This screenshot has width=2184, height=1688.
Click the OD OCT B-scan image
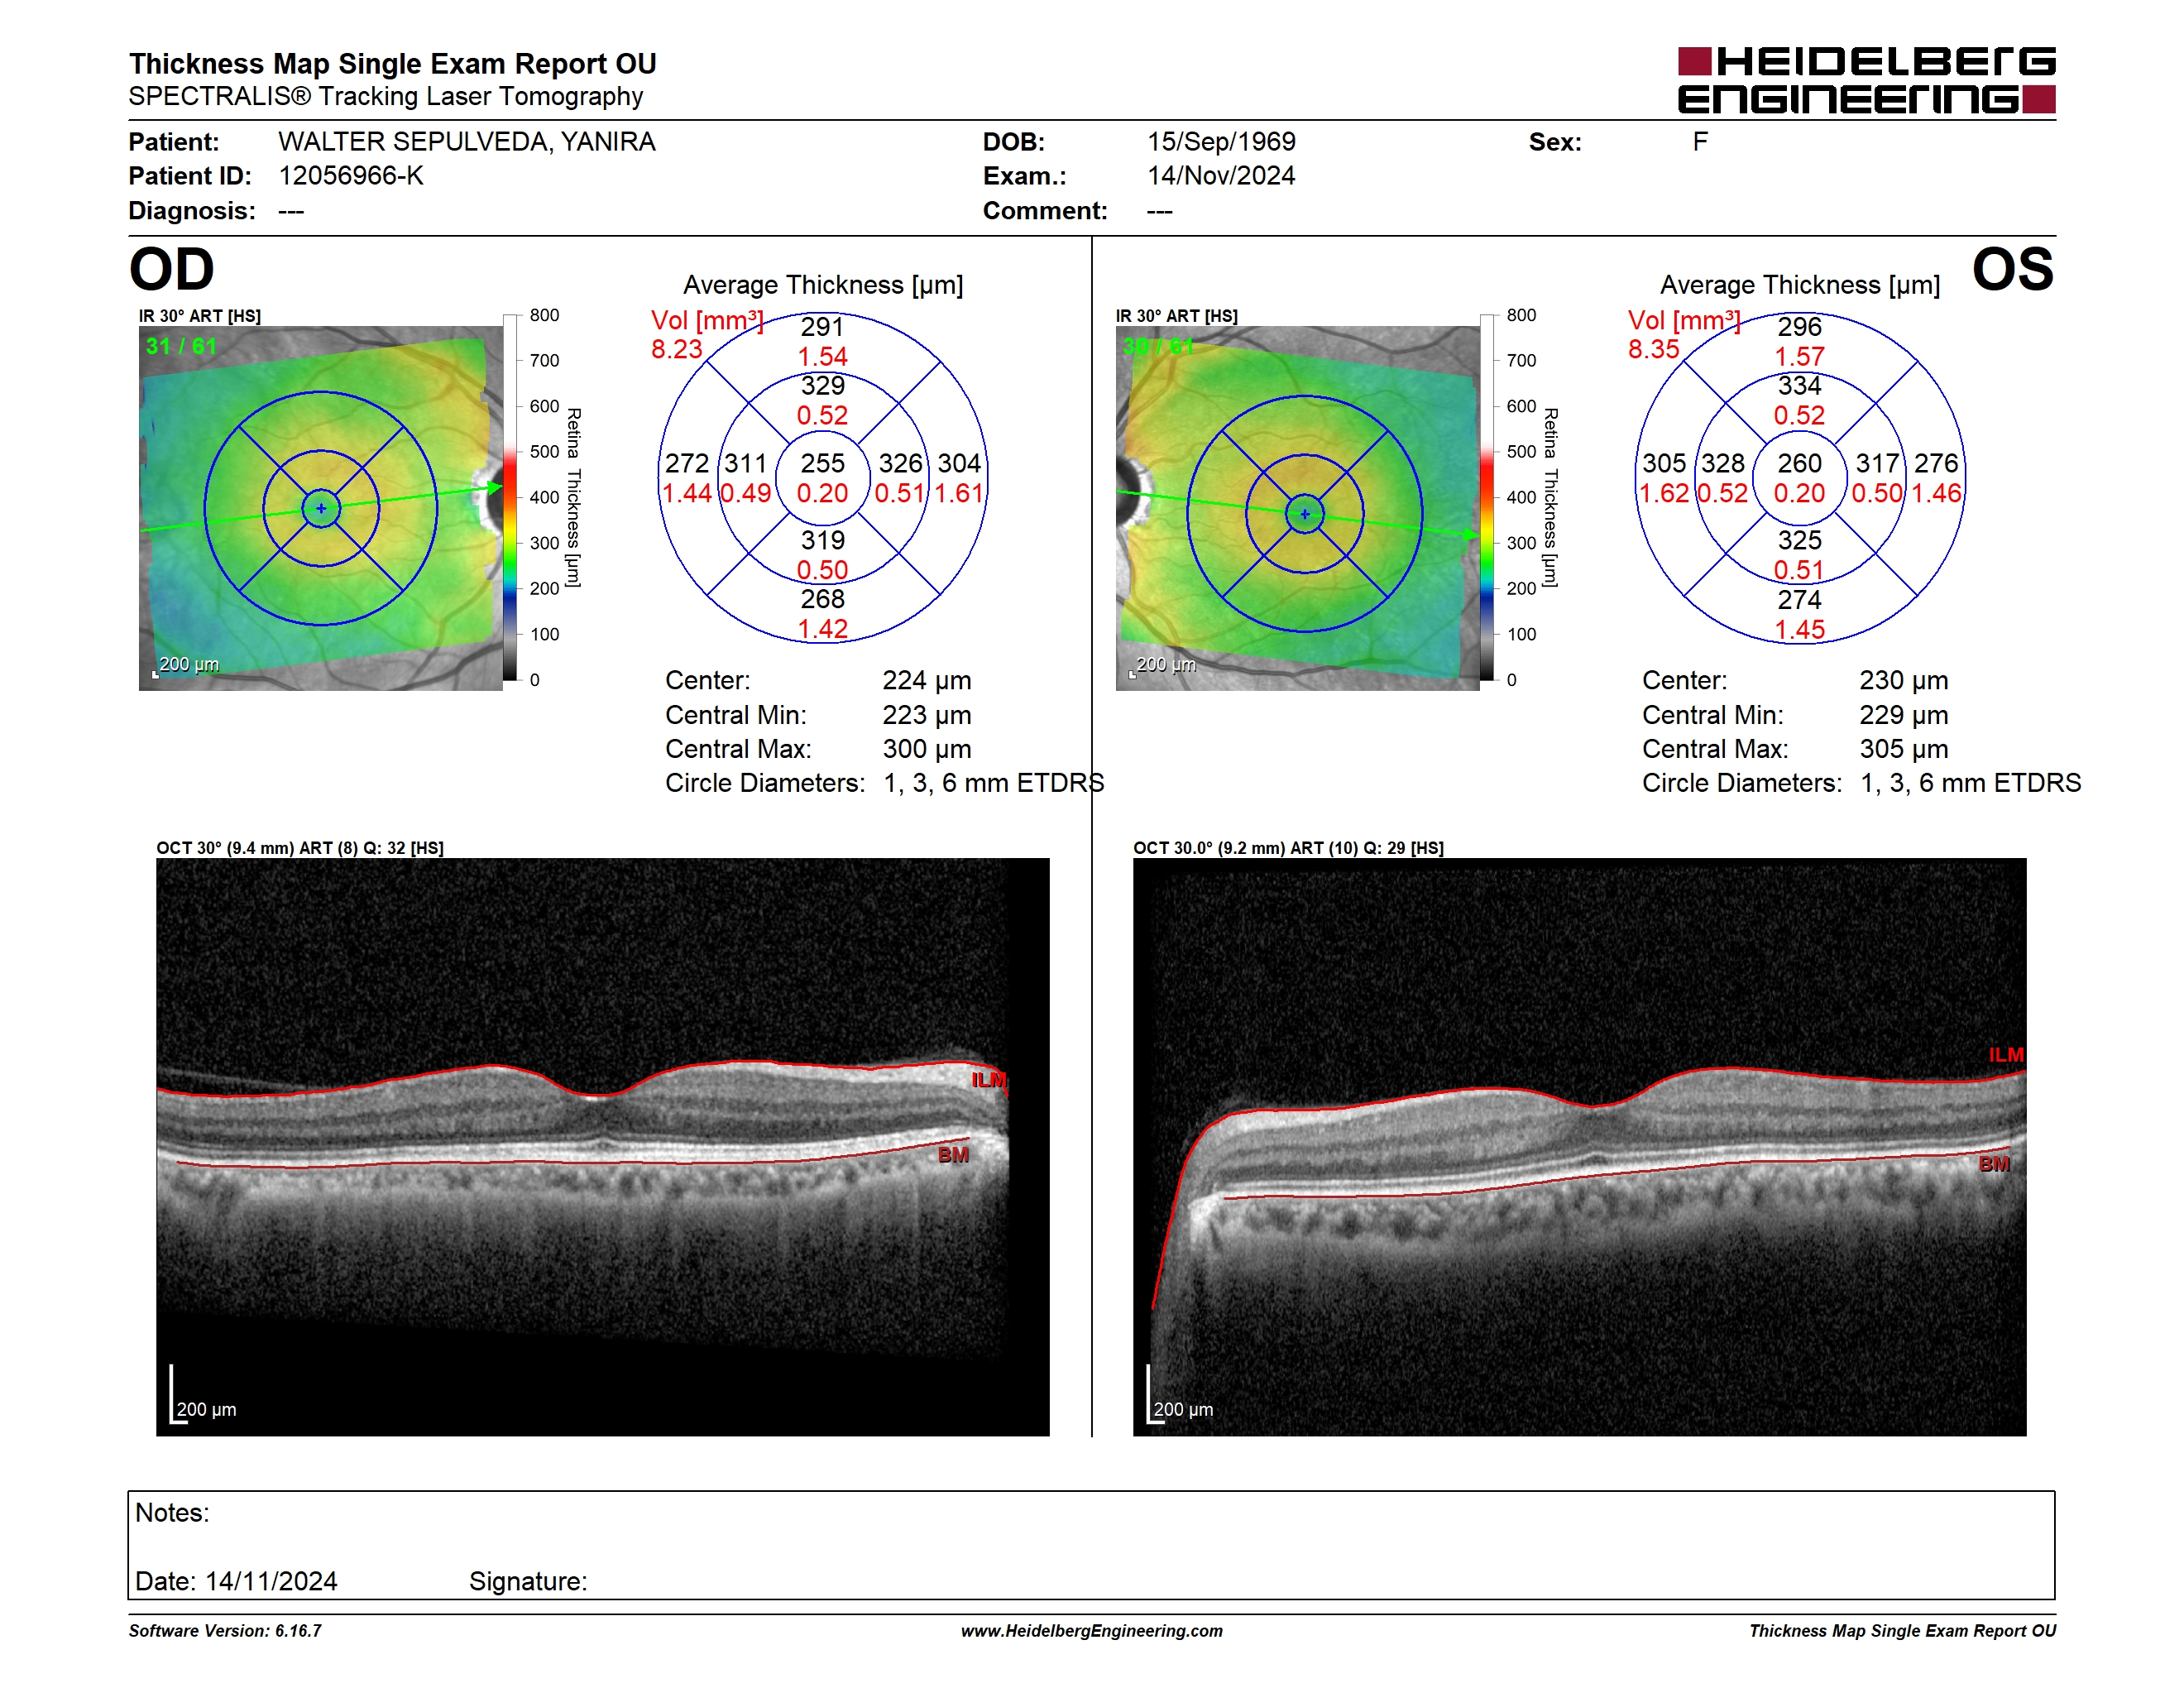(602, 1147)
